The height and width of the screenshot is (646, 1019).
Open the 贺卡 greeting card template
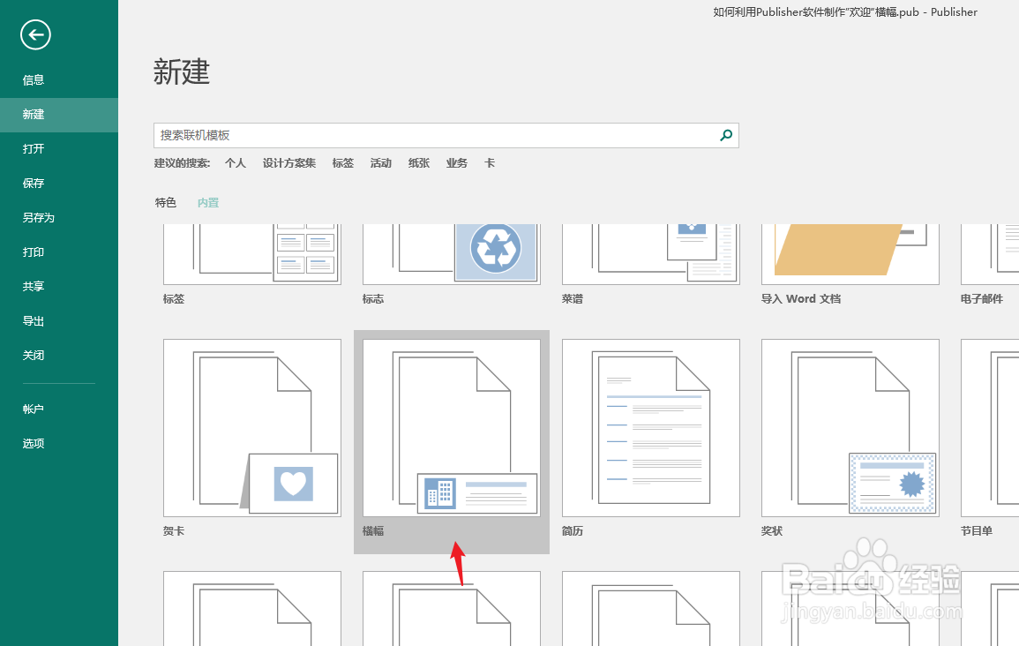point(251,428)
